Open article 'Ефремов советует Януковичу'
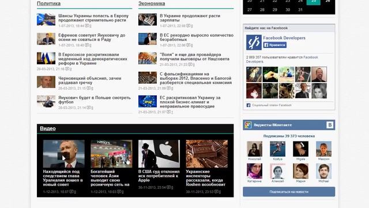 click(92, 37)
